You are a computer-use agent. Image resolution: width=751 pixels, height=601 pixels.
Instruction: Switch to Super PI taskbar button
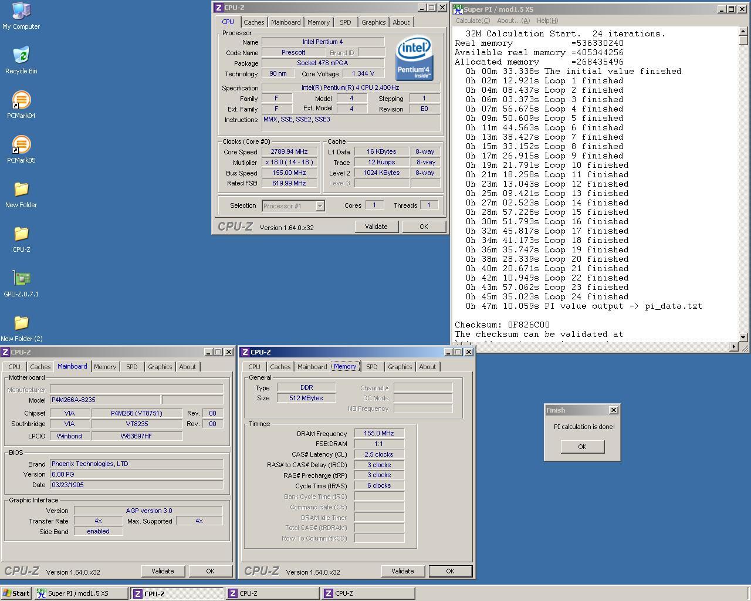point(81,593)
